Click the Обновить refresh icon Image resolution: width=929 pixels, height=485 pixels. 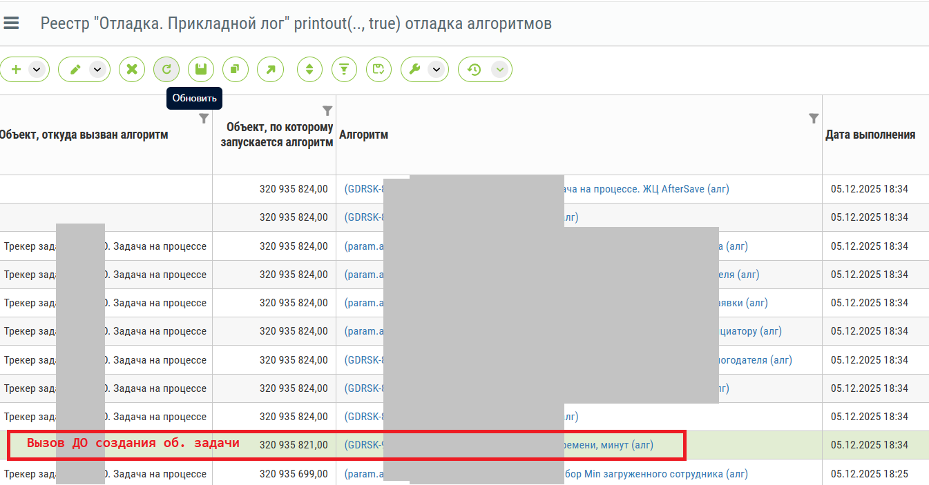[x=166, y=69]
